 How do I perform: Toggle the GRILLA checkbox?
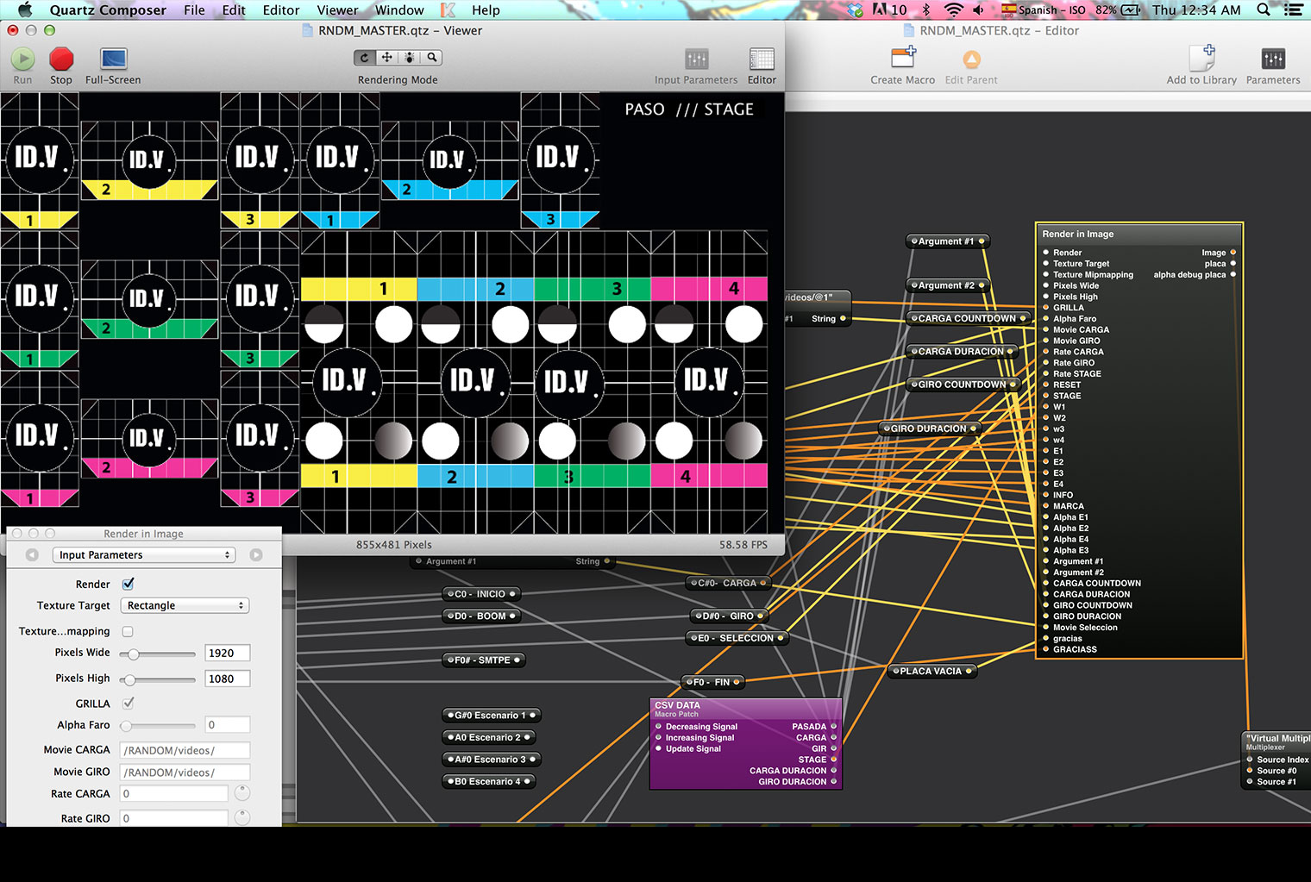pyautogui.click(x=128, y=704)
